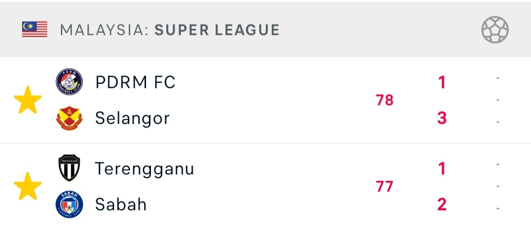Screen dimensions: 531x229
Task: Click Selangor's score of 3
Action: click(442, 118)
